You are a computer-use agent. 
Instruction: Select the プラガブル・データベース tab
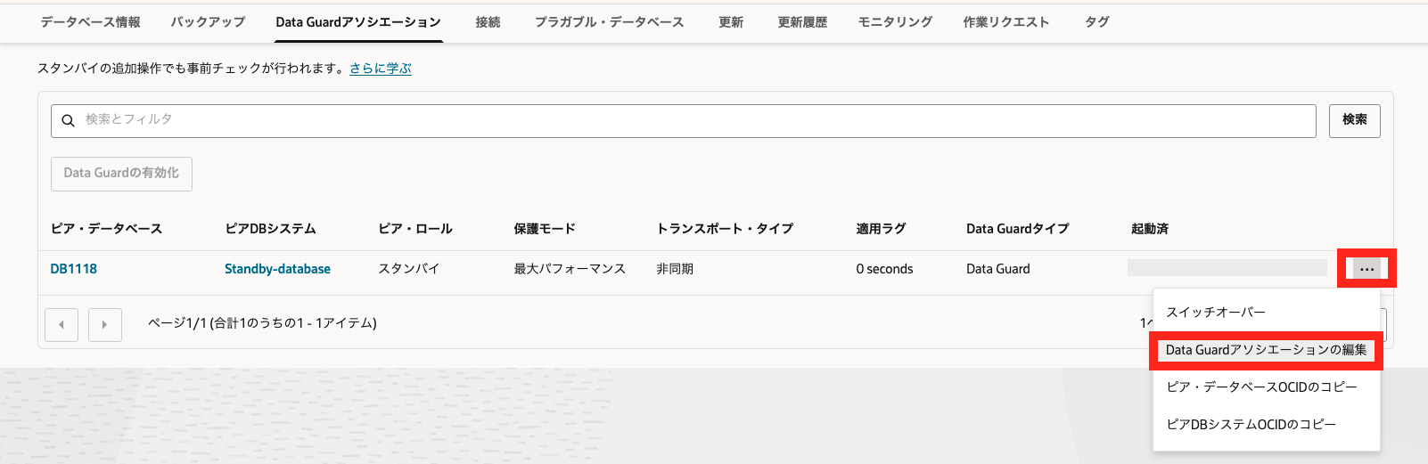pyautogui.click(x=609, y=22)
